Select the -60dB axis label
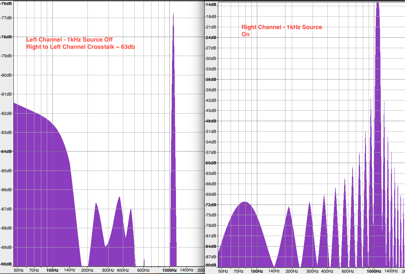 (x=210, y=163)
